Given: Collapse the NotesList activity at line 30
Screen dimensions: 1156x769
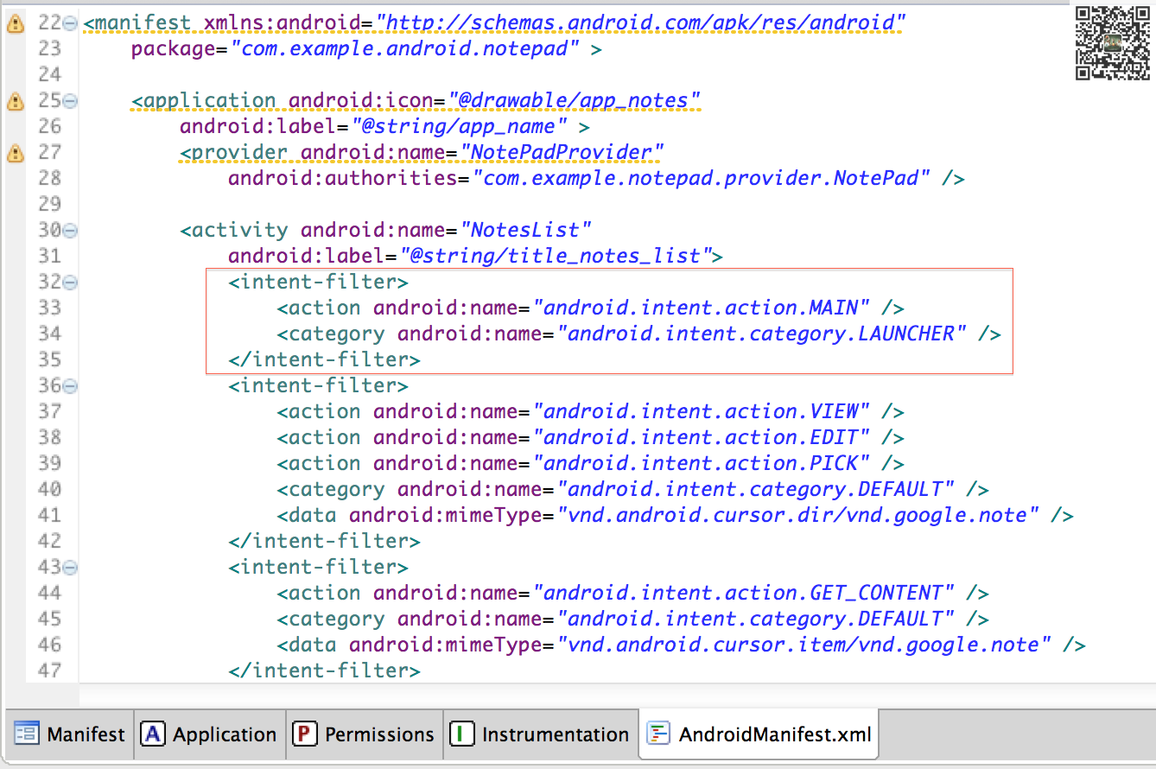Looking at the screenshot, I should point(71,231).
